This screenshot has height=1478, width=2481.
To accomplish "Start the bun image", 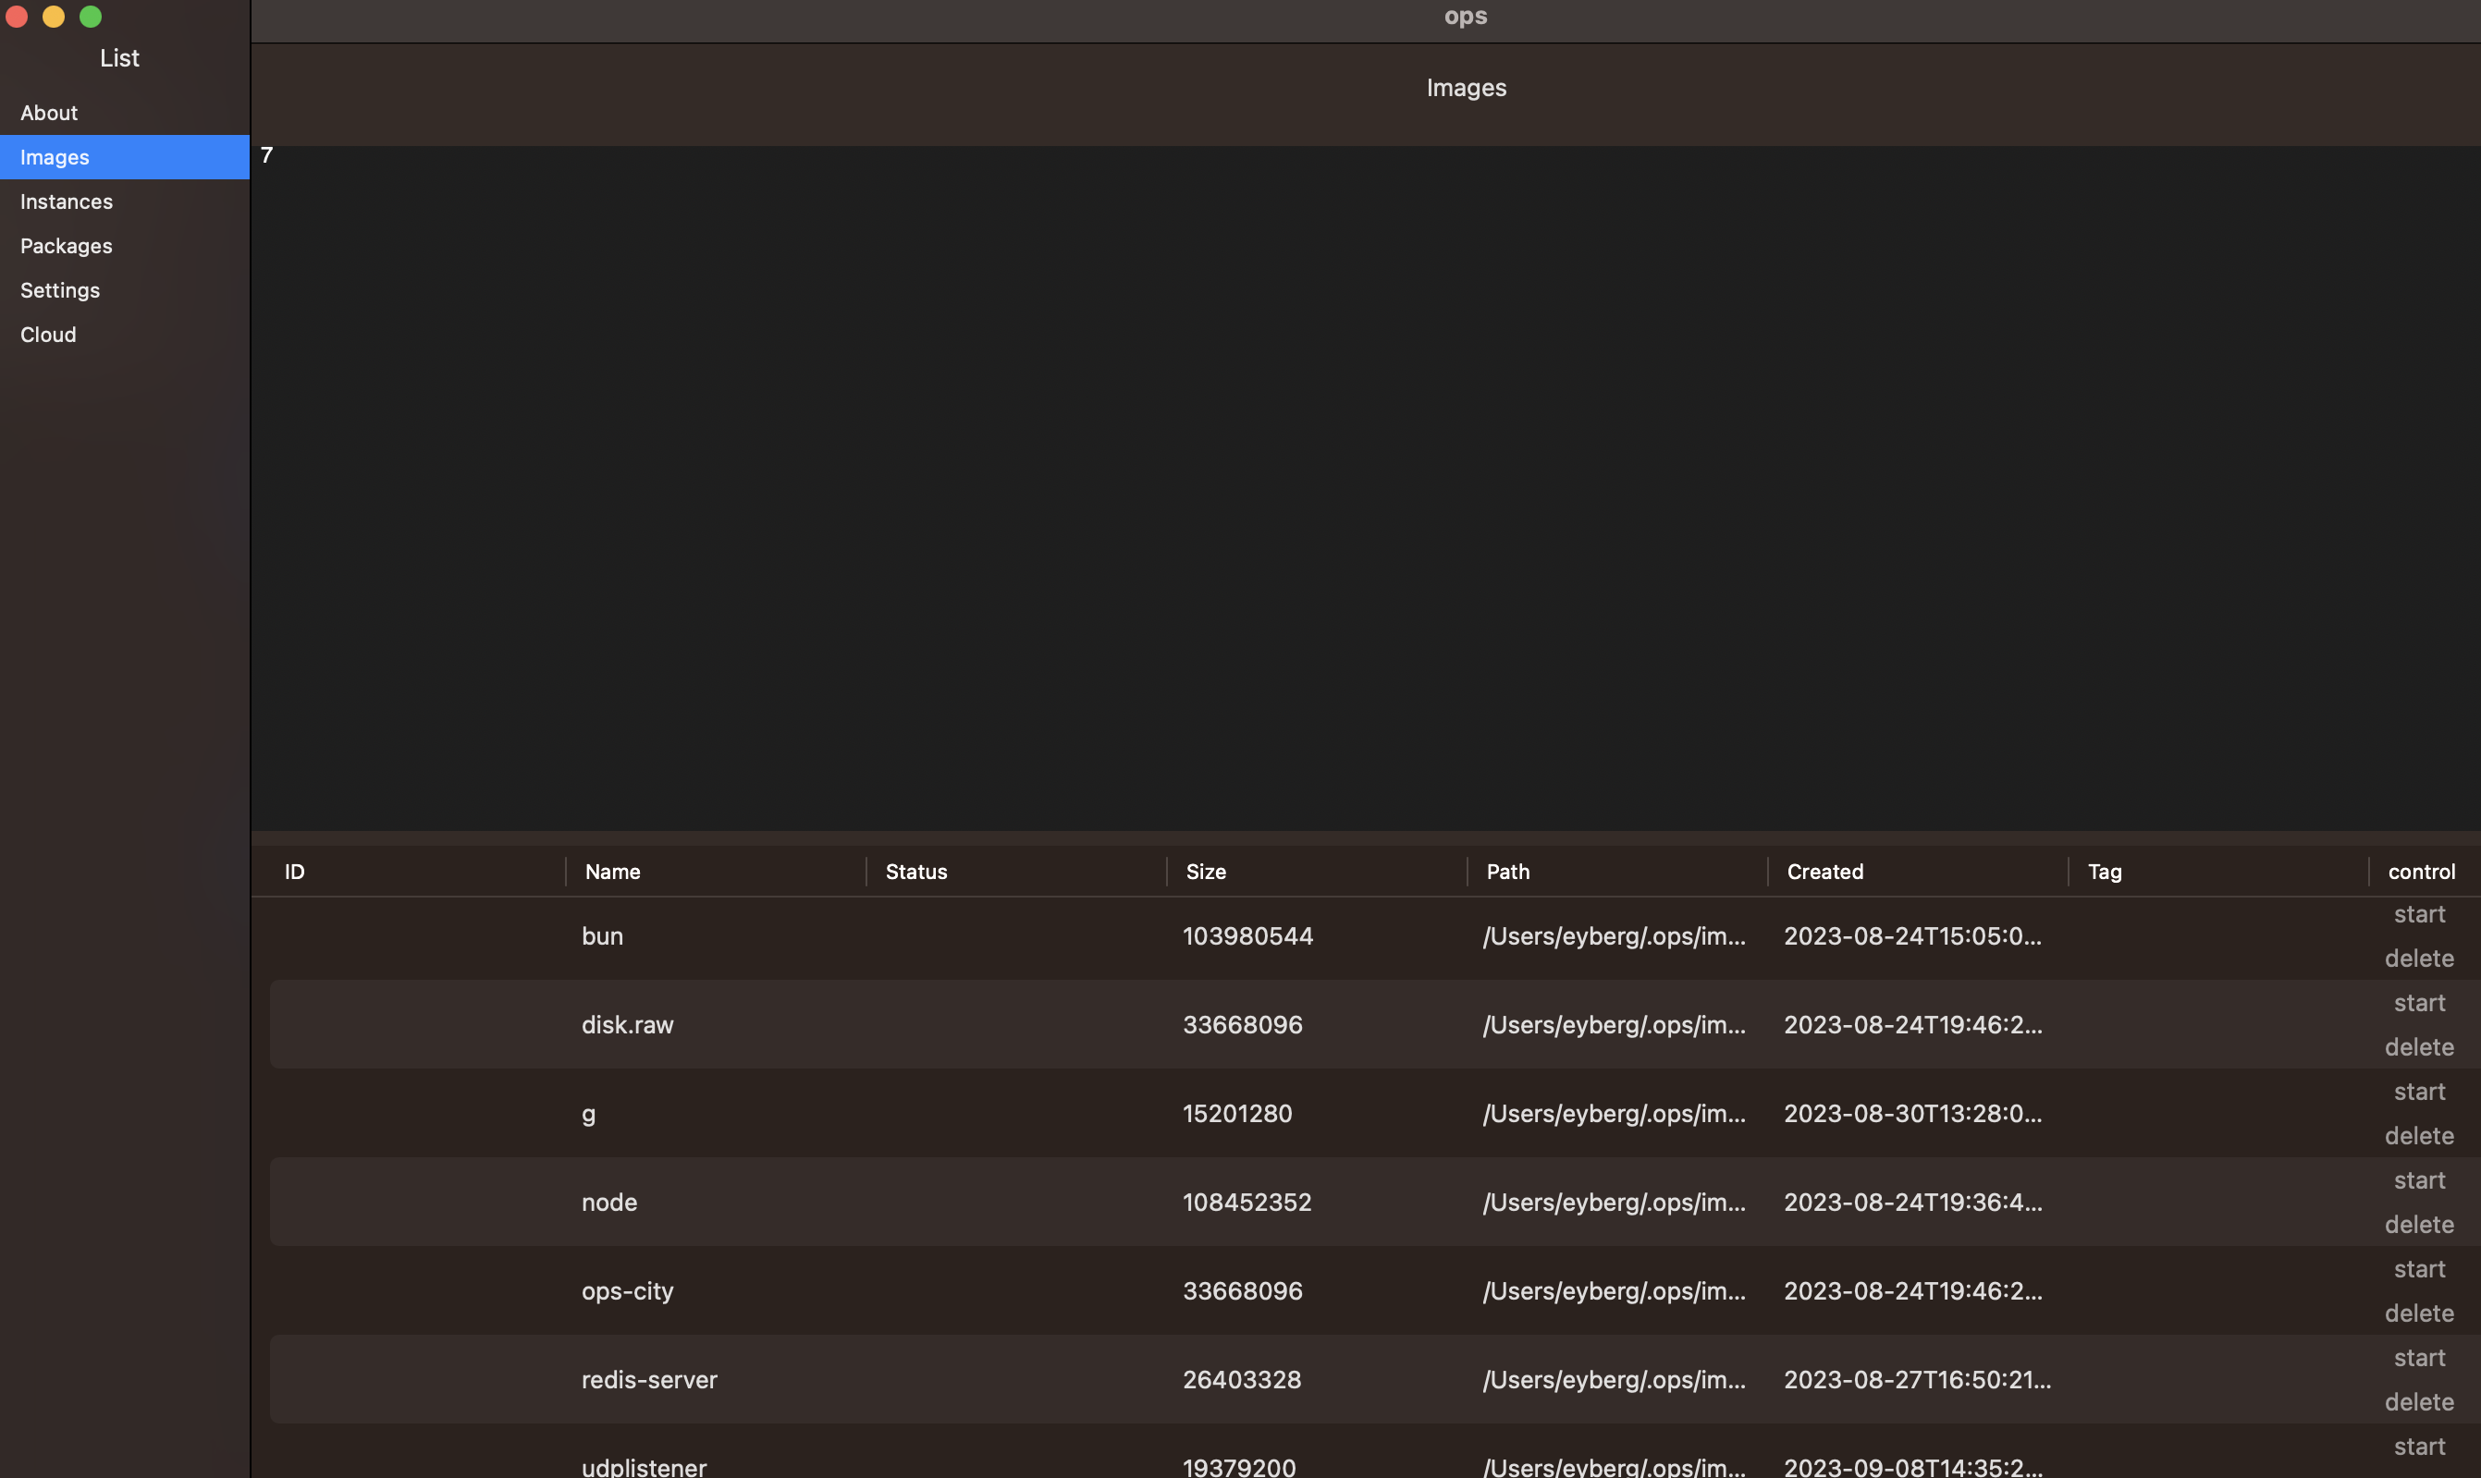I will point(2419,914).
